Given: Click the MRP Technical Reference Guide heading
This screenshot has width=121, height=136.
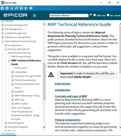Looking at the screenshot, I should [x=79, y=24].
